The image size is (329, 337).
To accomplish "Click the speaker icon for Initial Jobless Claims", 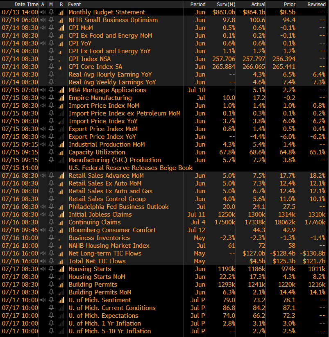I will (x=43, y=215).
